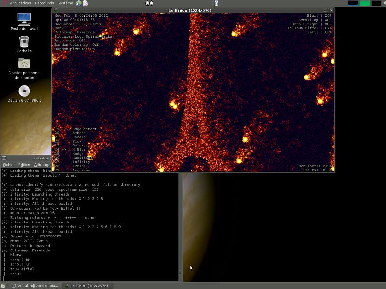The height and width of the screenshot is (289, 386).
Task: Click the 'Galaxy' entry in plugin list
Action: pos(79,145)
